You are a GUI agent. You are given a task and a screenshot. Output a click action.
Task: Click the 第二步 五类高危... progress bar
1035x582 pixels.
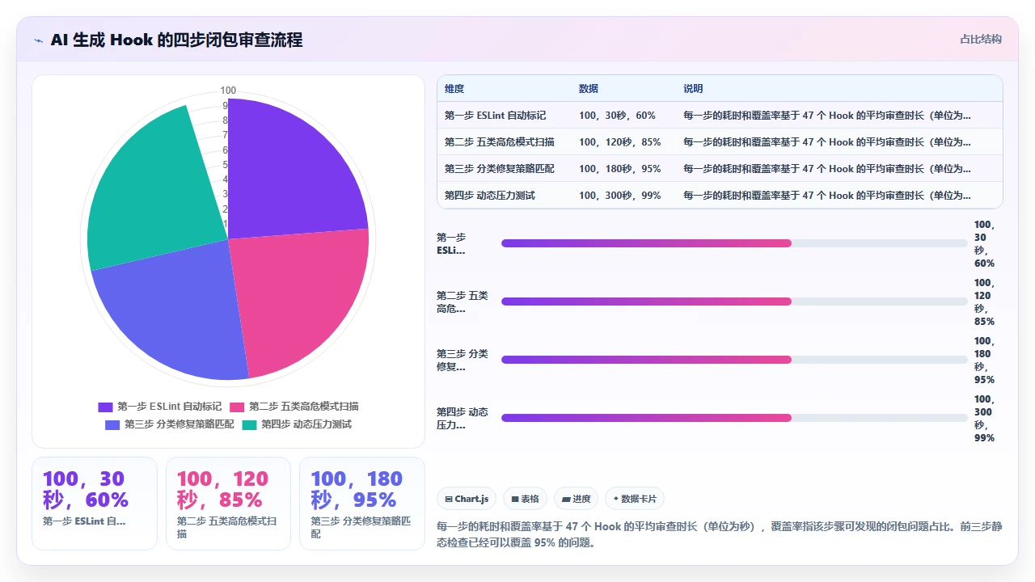[734, 302]
